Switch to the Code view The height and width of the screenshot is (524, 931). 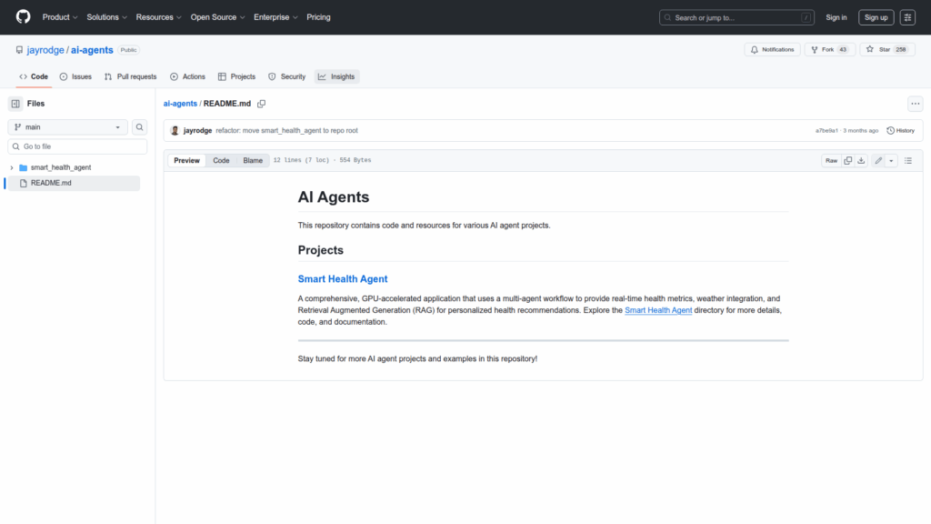click(221, 160)
